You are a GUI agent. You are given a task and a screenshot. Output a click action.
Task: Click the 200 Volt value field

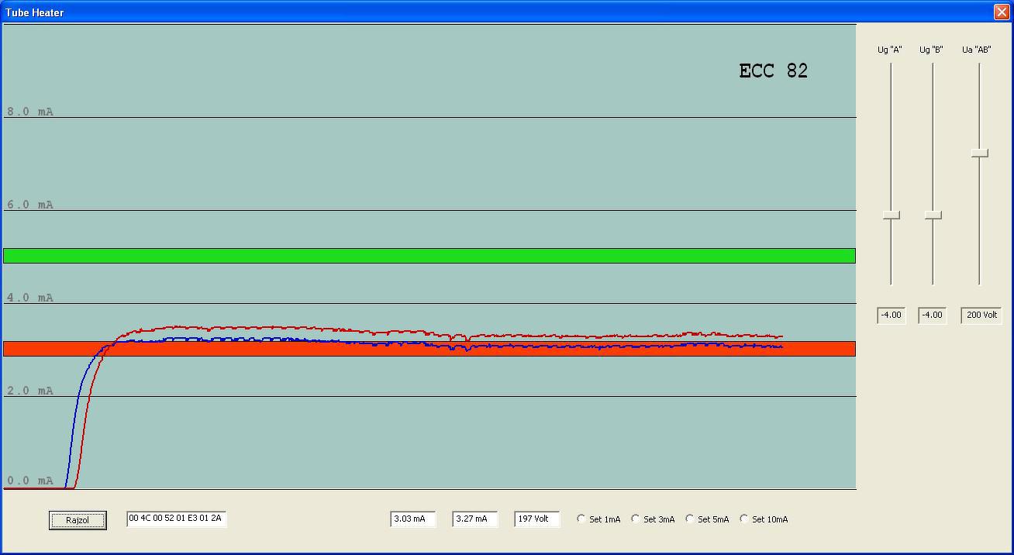(x=981, y=315)
